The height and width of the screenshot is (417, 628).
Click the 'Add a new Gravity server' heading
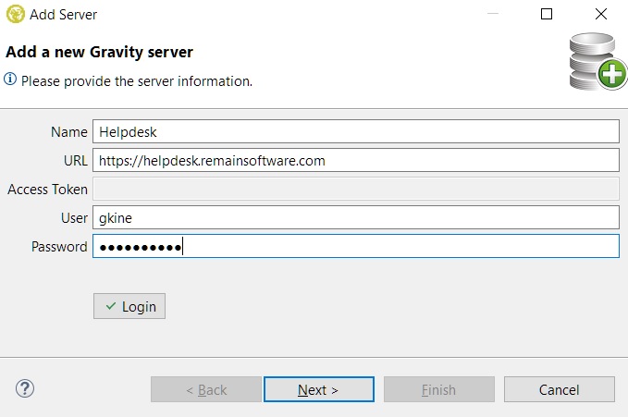tap(100, 52)
